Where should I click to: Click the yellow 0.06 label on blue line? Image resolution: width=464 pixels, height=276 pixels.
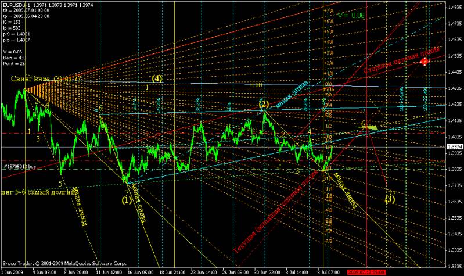pos(256,85)
